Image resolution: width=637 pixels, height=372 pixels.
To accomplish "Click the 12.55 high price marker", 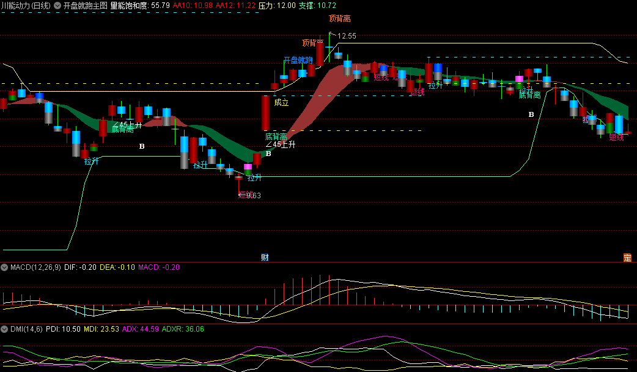I will tap(347, 36).
